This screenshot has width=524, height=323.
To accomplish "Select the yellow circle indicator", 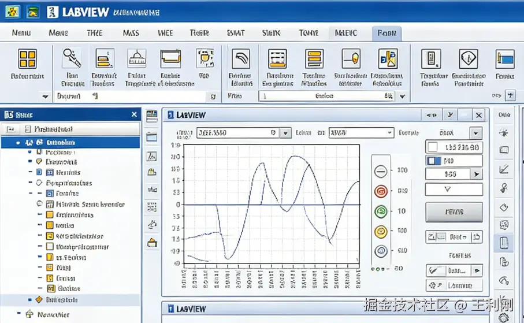I will [381, 231].
